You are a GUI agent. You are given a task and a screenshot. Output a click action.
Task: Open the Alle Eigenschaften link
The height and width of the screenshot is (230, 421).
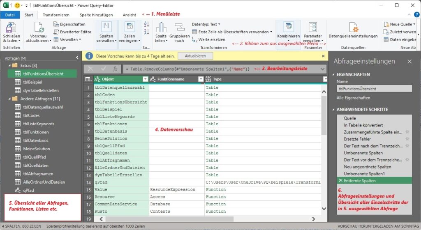pos(353,98)
